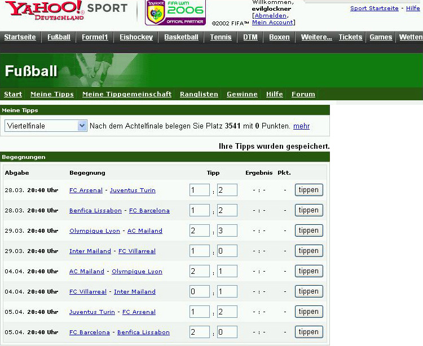Go to the Start tab of Fußball
The height and width of the screenshot is (346, 423).
[13, 94]
